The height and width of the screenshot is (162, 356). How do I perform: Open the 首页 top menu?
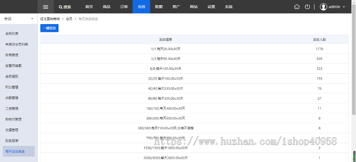tap(89, 7)
